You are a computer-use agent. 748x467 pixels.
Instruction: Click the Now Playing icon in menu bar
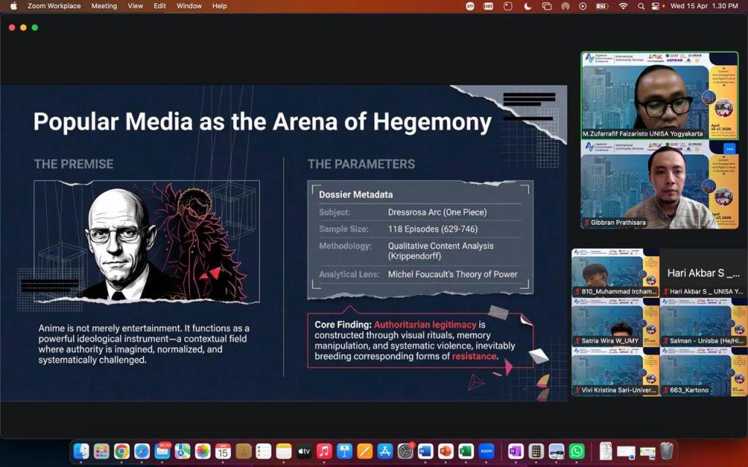pyautogui.click(x=582, y=6)
